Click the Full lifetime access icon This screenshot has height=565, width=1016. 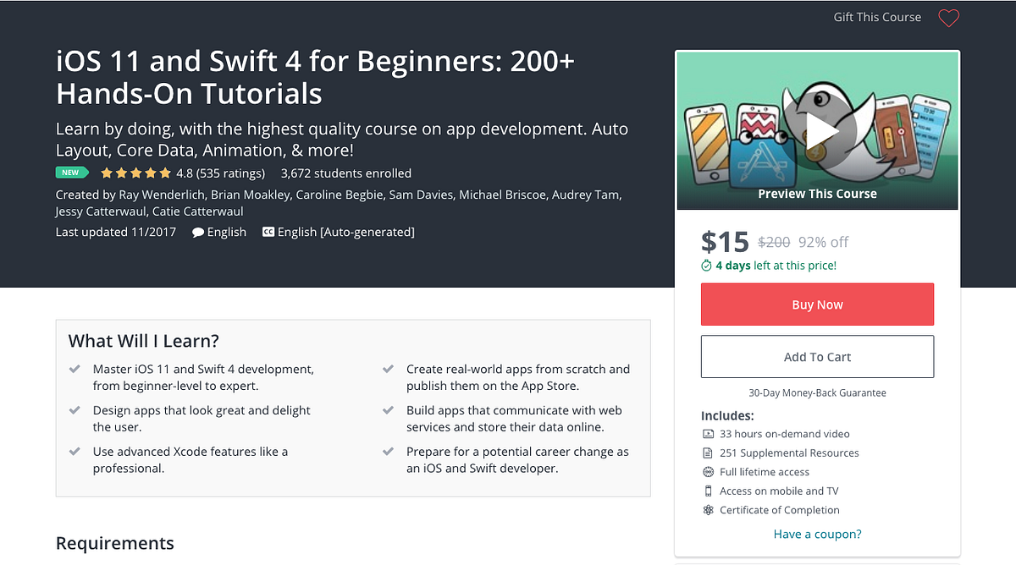(707, 472)
